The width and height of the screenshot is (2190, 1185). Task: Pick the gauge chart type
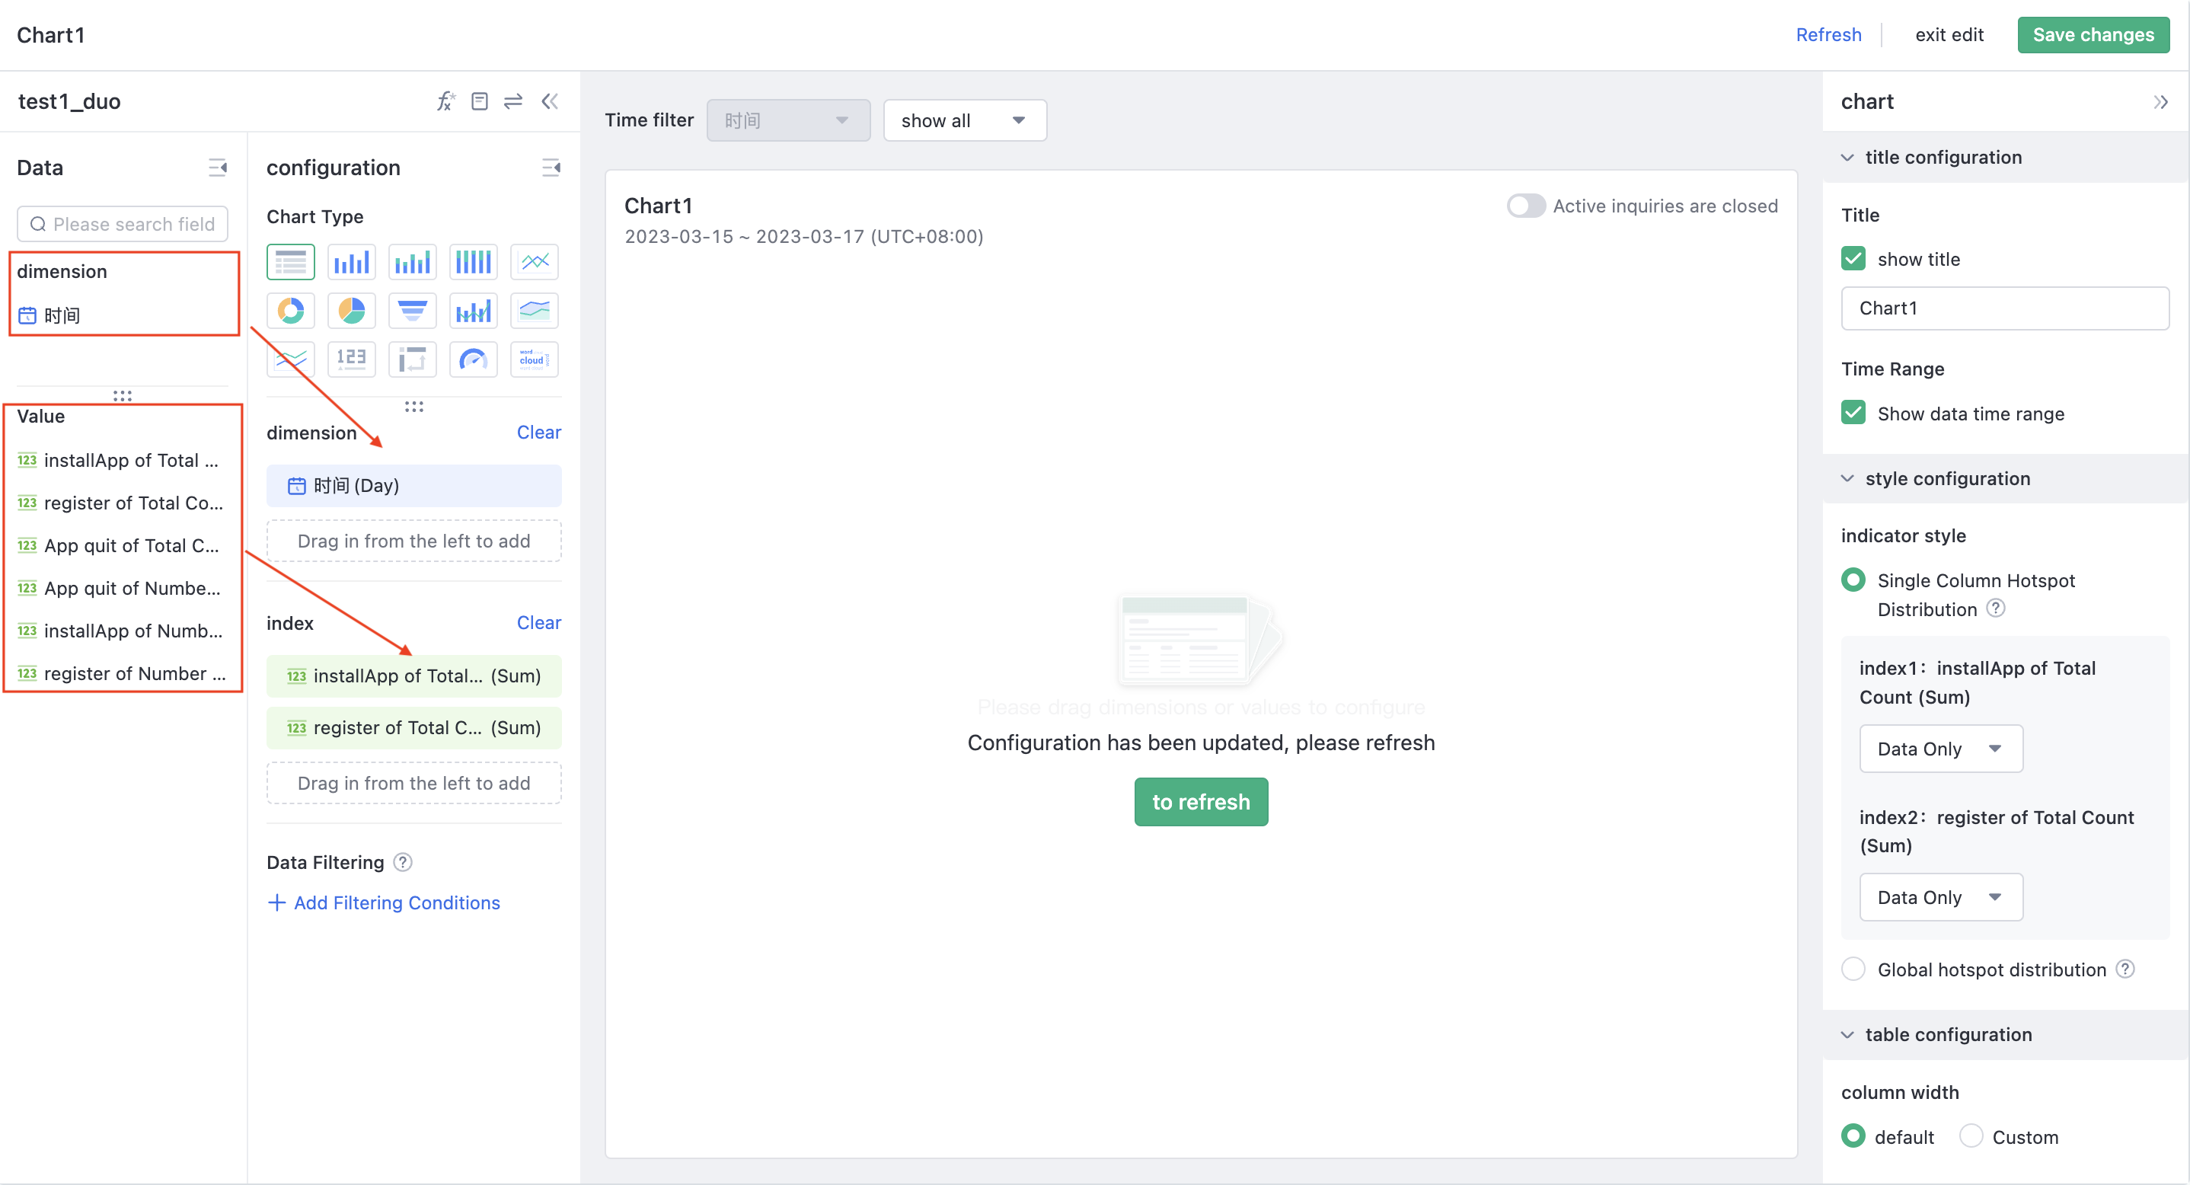click(473, 359)
